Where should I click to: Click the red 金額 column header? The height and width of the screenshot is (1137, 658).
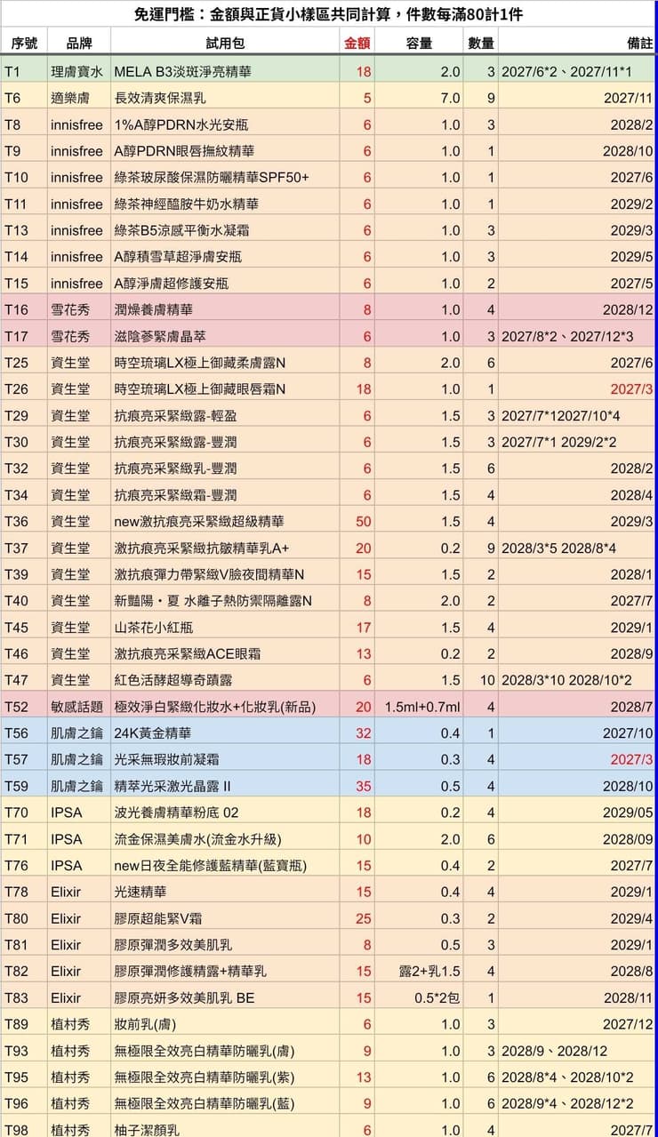pyautogui.click(x=357, y=44)
